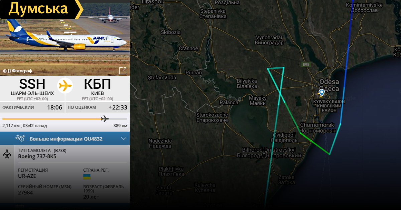Viewport: 401px width, 210px height.
Task: Click the Думська logo banner
Action: (41, 9)
